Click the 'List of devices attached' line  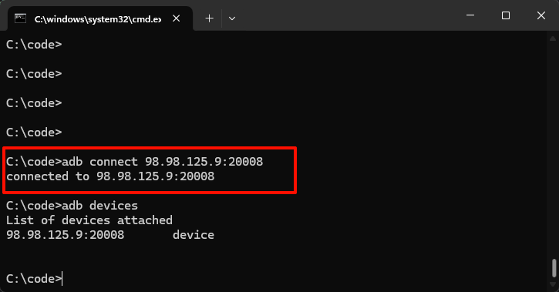(x=89, y=220)
